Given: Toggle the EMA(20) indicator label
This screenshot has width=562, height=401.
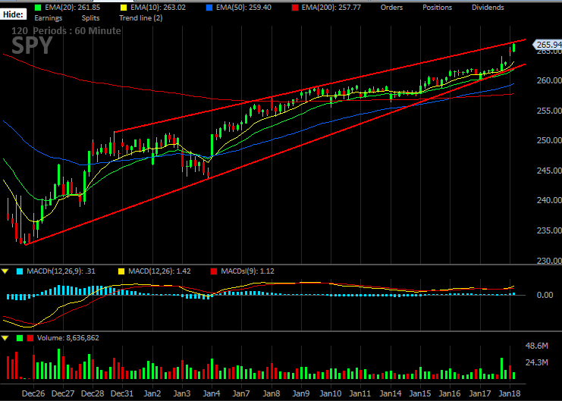Looking at the screenshot, I should pos(72,7).
